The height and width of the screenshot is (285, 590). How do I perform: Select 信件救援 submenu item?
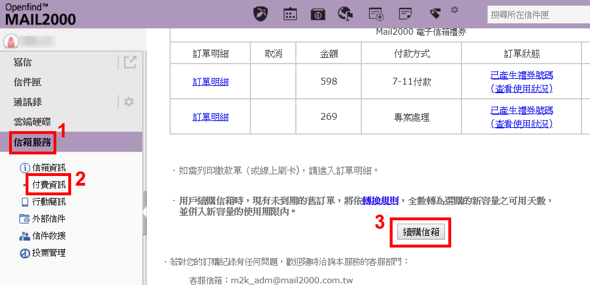point(49,236)
